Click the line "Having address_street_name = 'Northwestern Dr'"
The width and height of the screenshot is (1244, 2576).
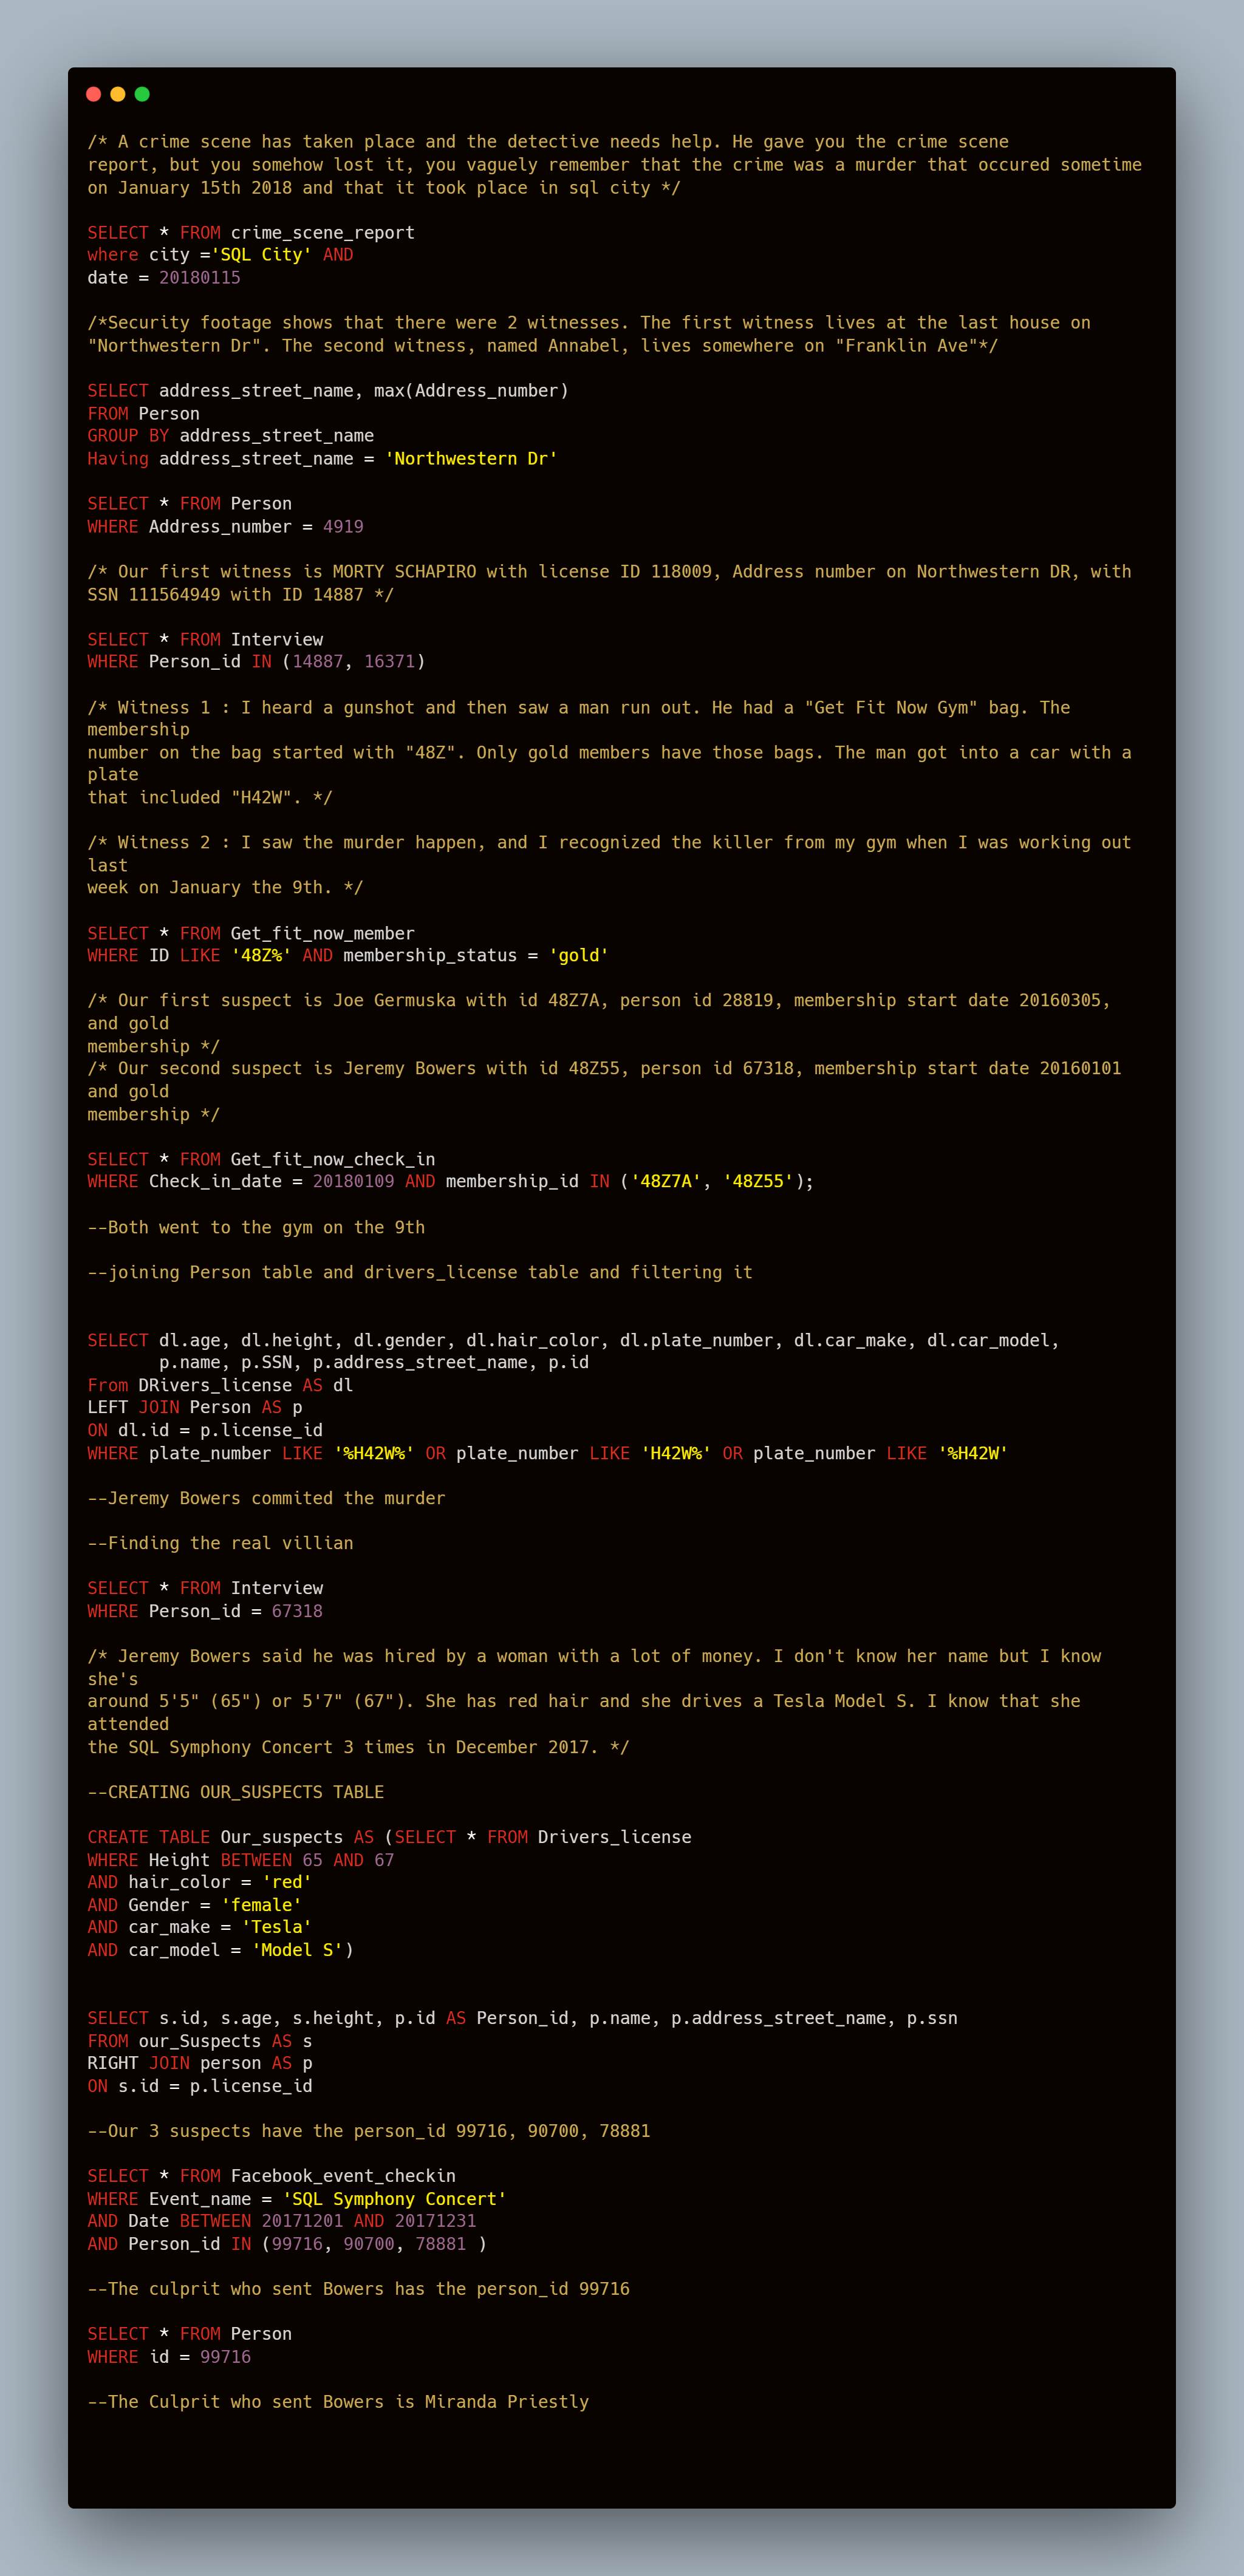point(322,458)
